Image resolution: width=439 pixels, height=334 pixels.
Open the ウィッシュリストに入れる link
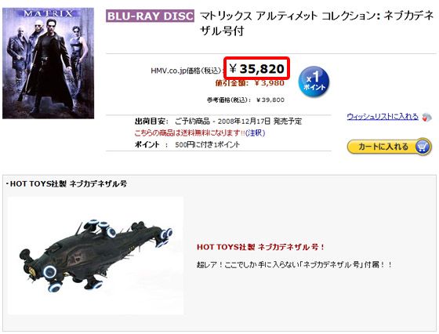[x=383, y=117]
